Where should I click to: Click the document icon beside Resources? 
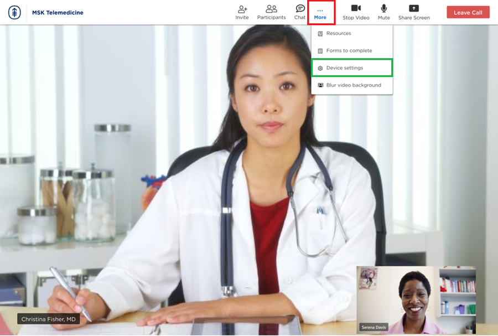(x=320, y=34)
